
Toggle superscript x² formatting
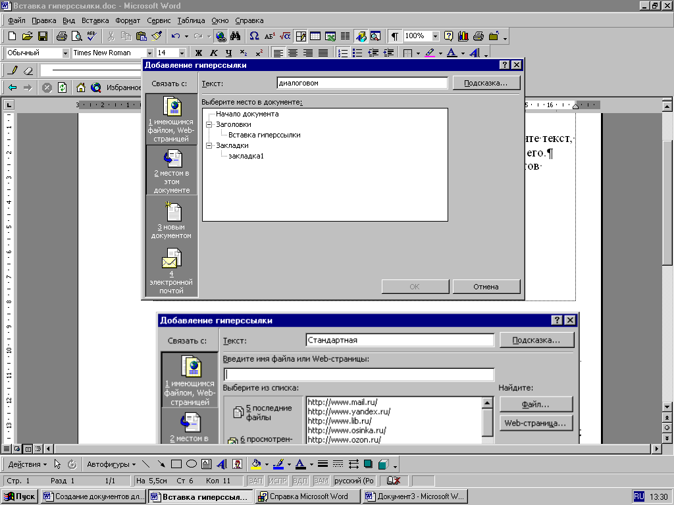[x=259, y=53]
